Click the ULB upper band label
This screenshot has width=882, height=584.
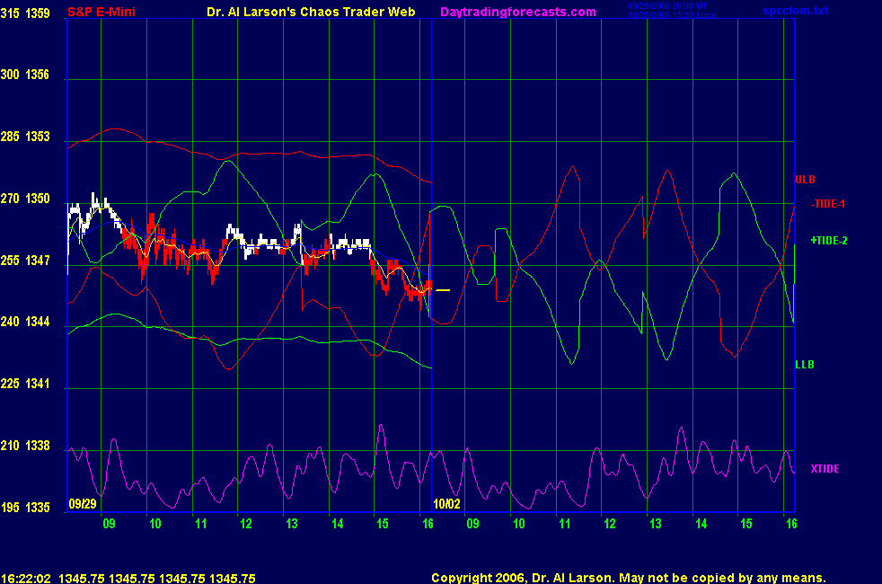[805, 180]
